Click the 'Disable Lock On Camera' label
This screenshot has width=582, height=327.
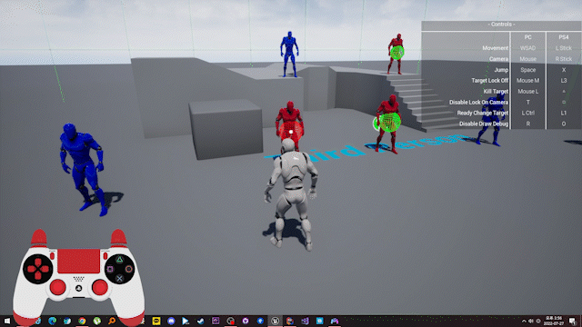[x=478, y=102]
